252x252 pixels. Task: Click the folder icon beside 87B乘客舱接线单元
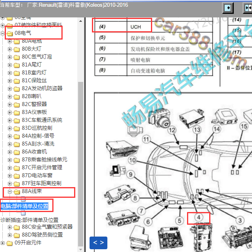17,160
